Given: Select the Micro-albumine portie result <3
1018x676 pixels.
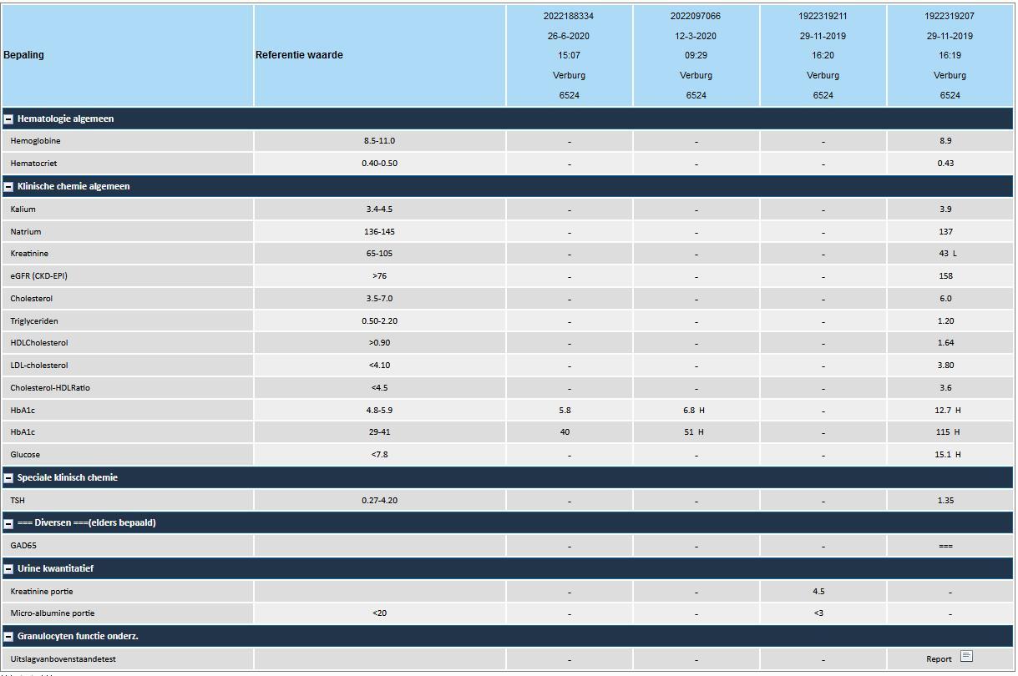Looking at the screenshot, I should click(818, 613).
